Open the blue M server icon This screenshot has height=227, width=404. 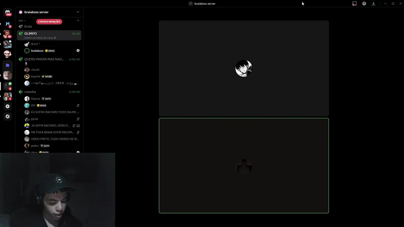8,24
